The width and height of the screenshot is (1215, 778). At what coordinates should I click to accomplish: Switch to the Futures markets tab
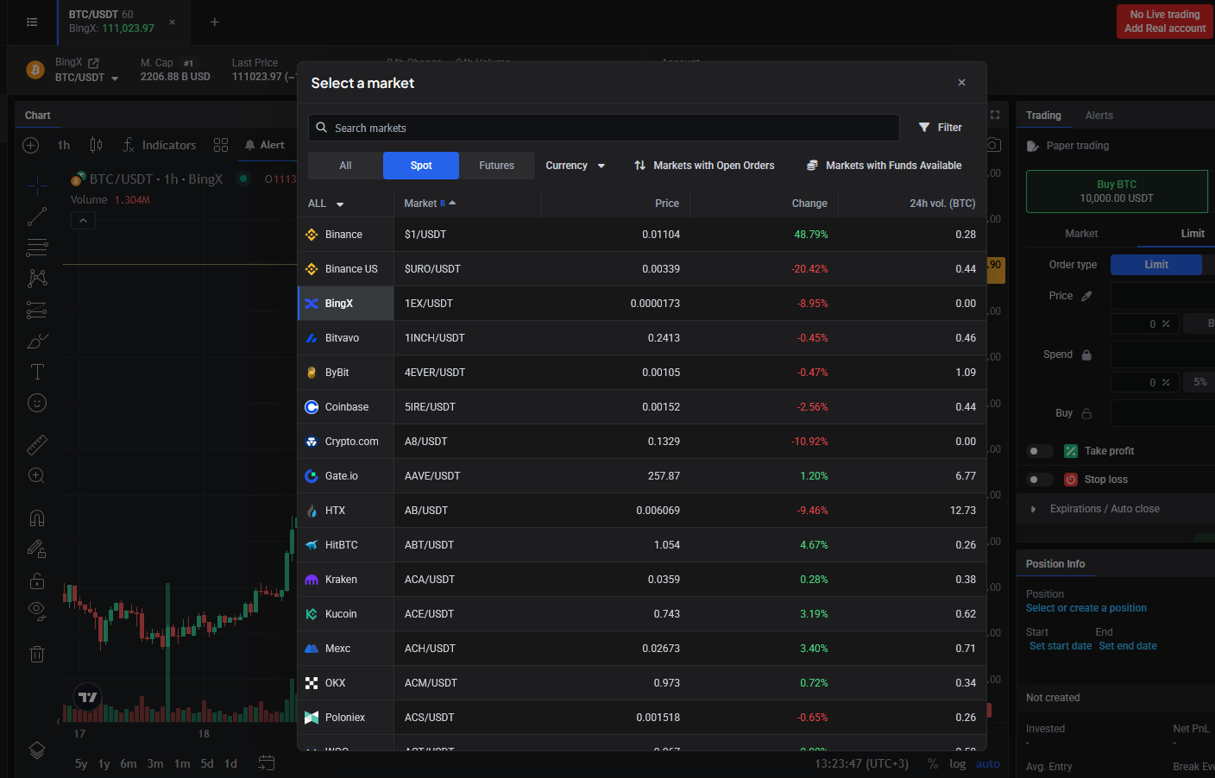pos(496,166)
